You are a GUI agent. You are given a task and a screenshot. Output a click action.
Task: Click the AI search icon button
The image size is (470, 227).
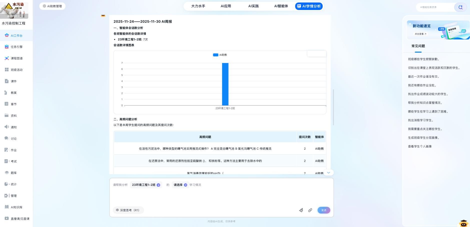(460, 7)
